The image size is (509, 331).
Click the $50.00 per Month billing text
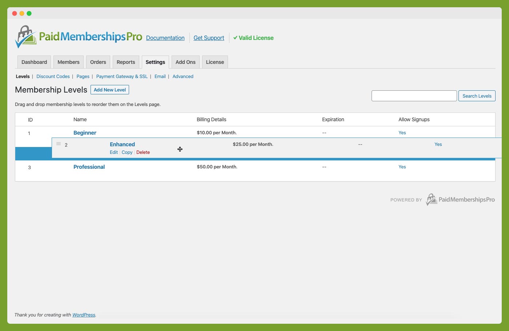click(217, 167)
